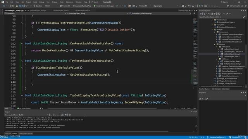
Task: Select Widget_ListEntry_Base.h in Solution Explorer
Action: click(232, 61)
